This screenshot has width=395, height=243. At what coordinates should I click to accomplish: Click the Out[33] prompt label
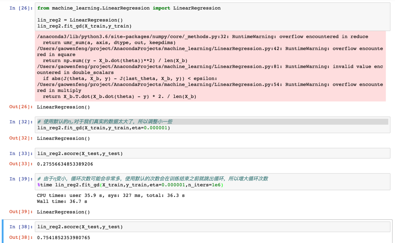21,164
